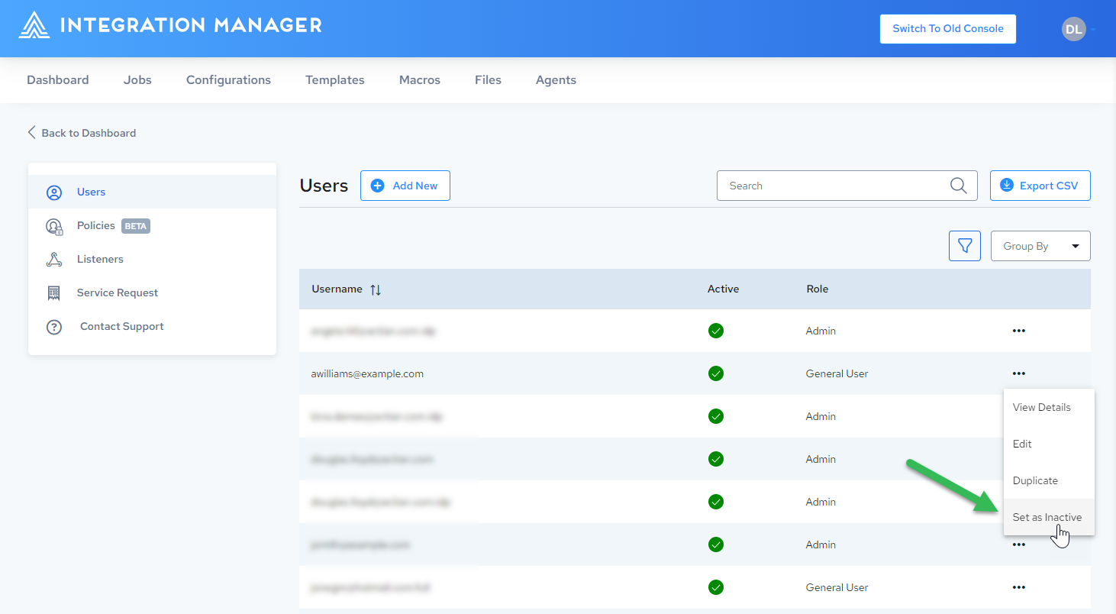This screenshot has width=1116, height=614.
Task: Click the Integration Manager logo icon
Action: [x=34, y=25]
